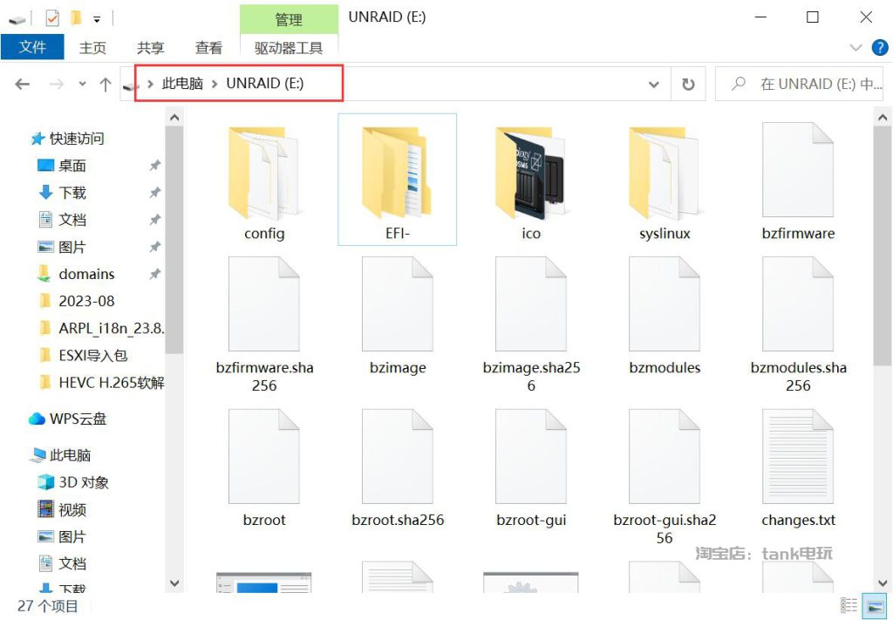Viewport: 893px width, 620px height.
Task: Click the refresh icon beside the address bar
Action: point(688,84)
